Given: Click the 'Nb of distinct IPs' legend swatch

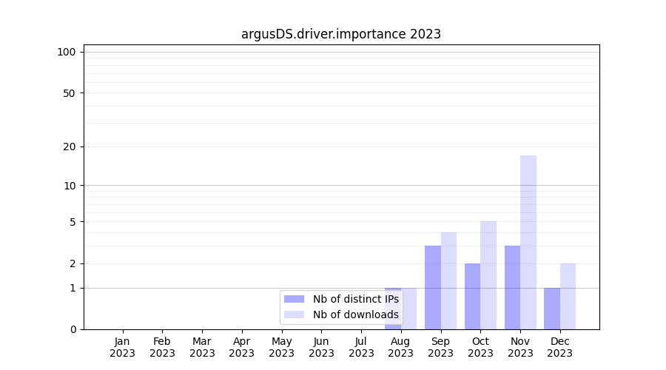Looking at the screenshot, I should [x=294, y=299].
